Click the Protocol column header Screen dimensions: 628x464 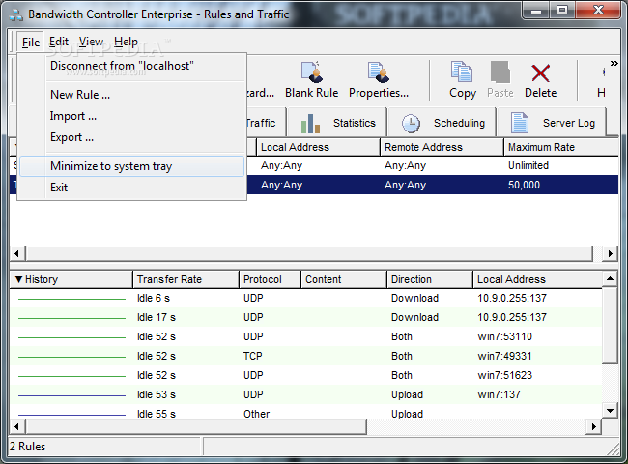tap(270, 279)
